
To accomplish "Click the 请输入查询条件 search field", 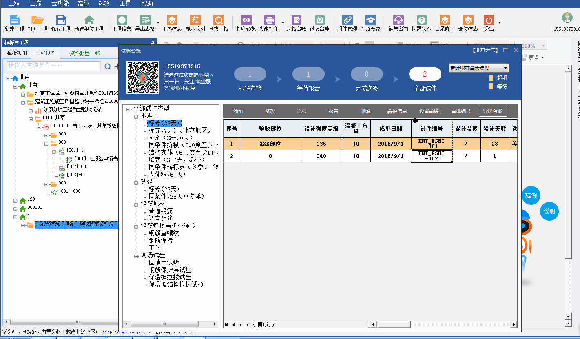I will pyautogui.click(x=54, y=66).
